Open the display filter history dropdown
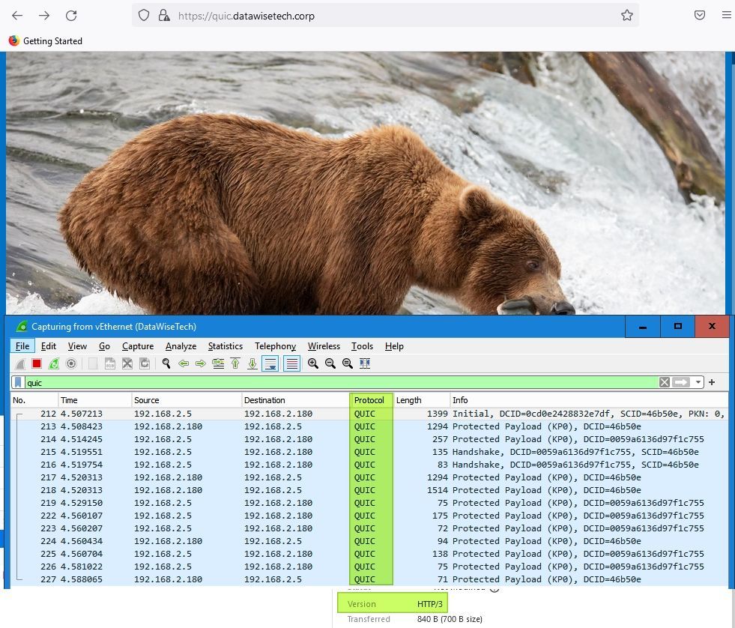This screenshot has height=628, width=735. tap(698, 383)
